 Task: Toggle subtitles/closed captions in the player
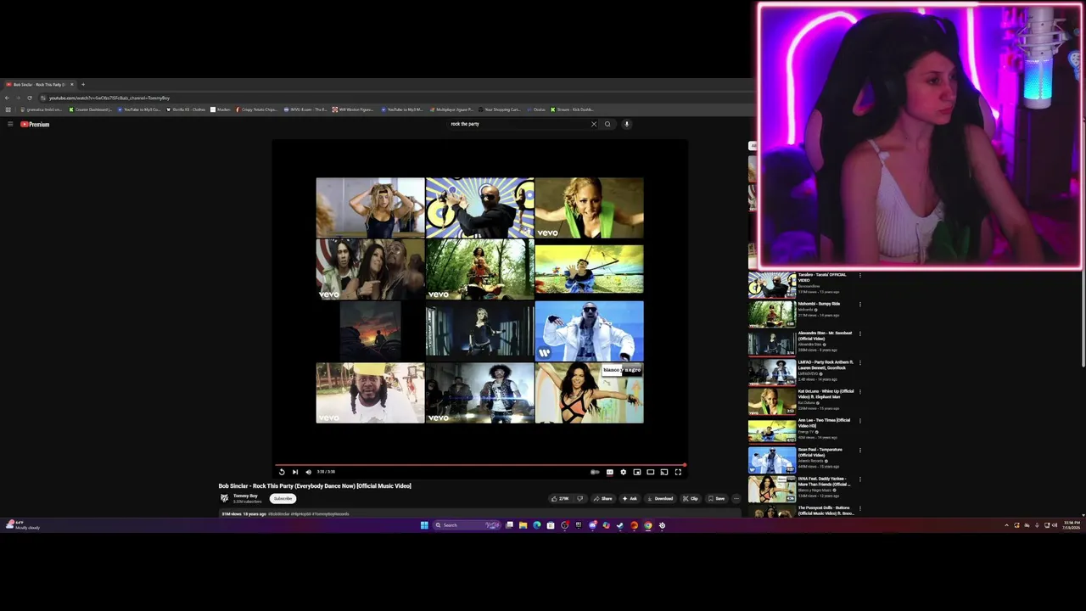[610, 472]
